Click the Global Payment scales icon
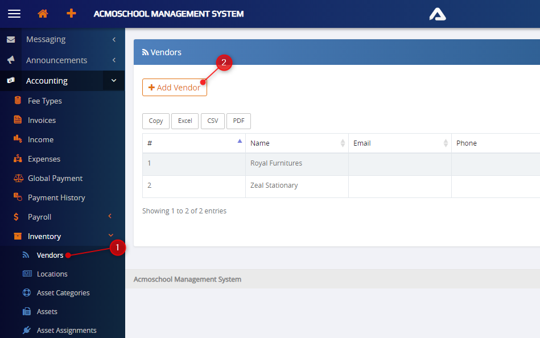The height and width of the screenshot is (338, 540). point(18,178)
